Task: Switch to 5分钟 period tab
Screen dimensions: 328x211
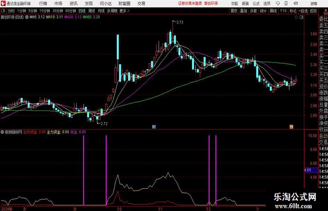Action: [33, 11]
